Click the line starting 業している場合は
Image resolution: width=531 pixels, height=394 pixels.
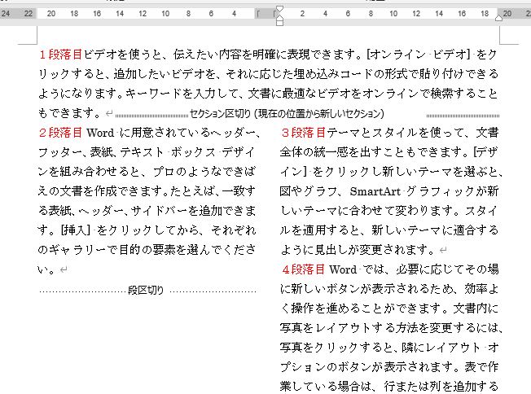click(x=389, y=387)
